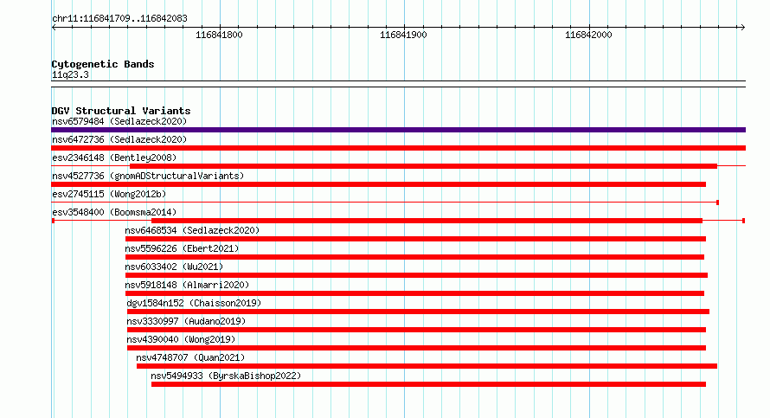Select the nsv6033402 (Wu2021) label

[174, 267]
